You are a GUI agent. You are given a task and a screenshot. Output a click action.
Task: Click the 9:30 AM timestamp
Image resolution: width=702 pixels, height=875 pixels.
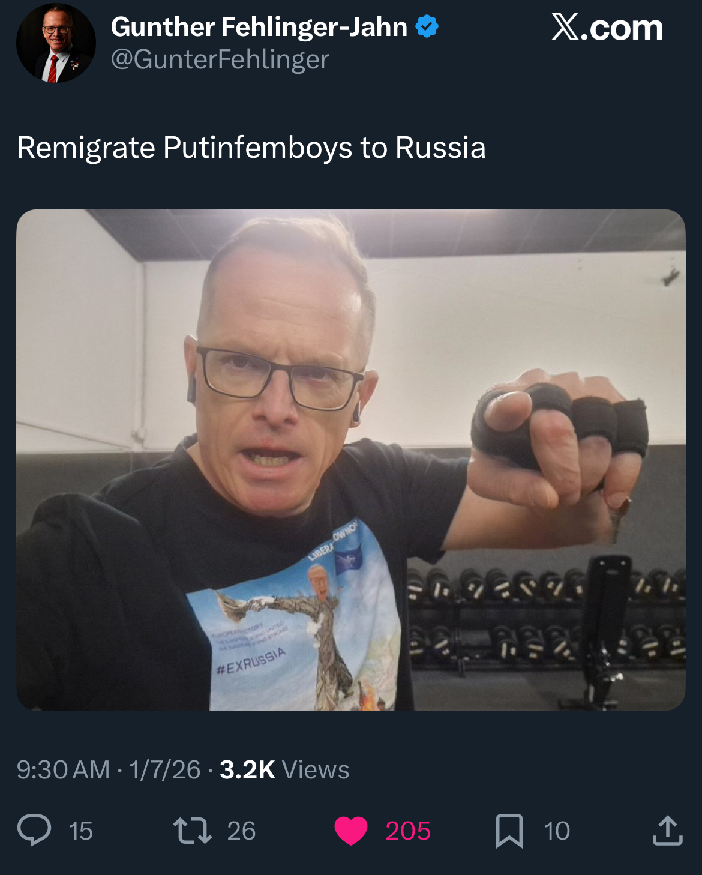click(x=64, y=770)
